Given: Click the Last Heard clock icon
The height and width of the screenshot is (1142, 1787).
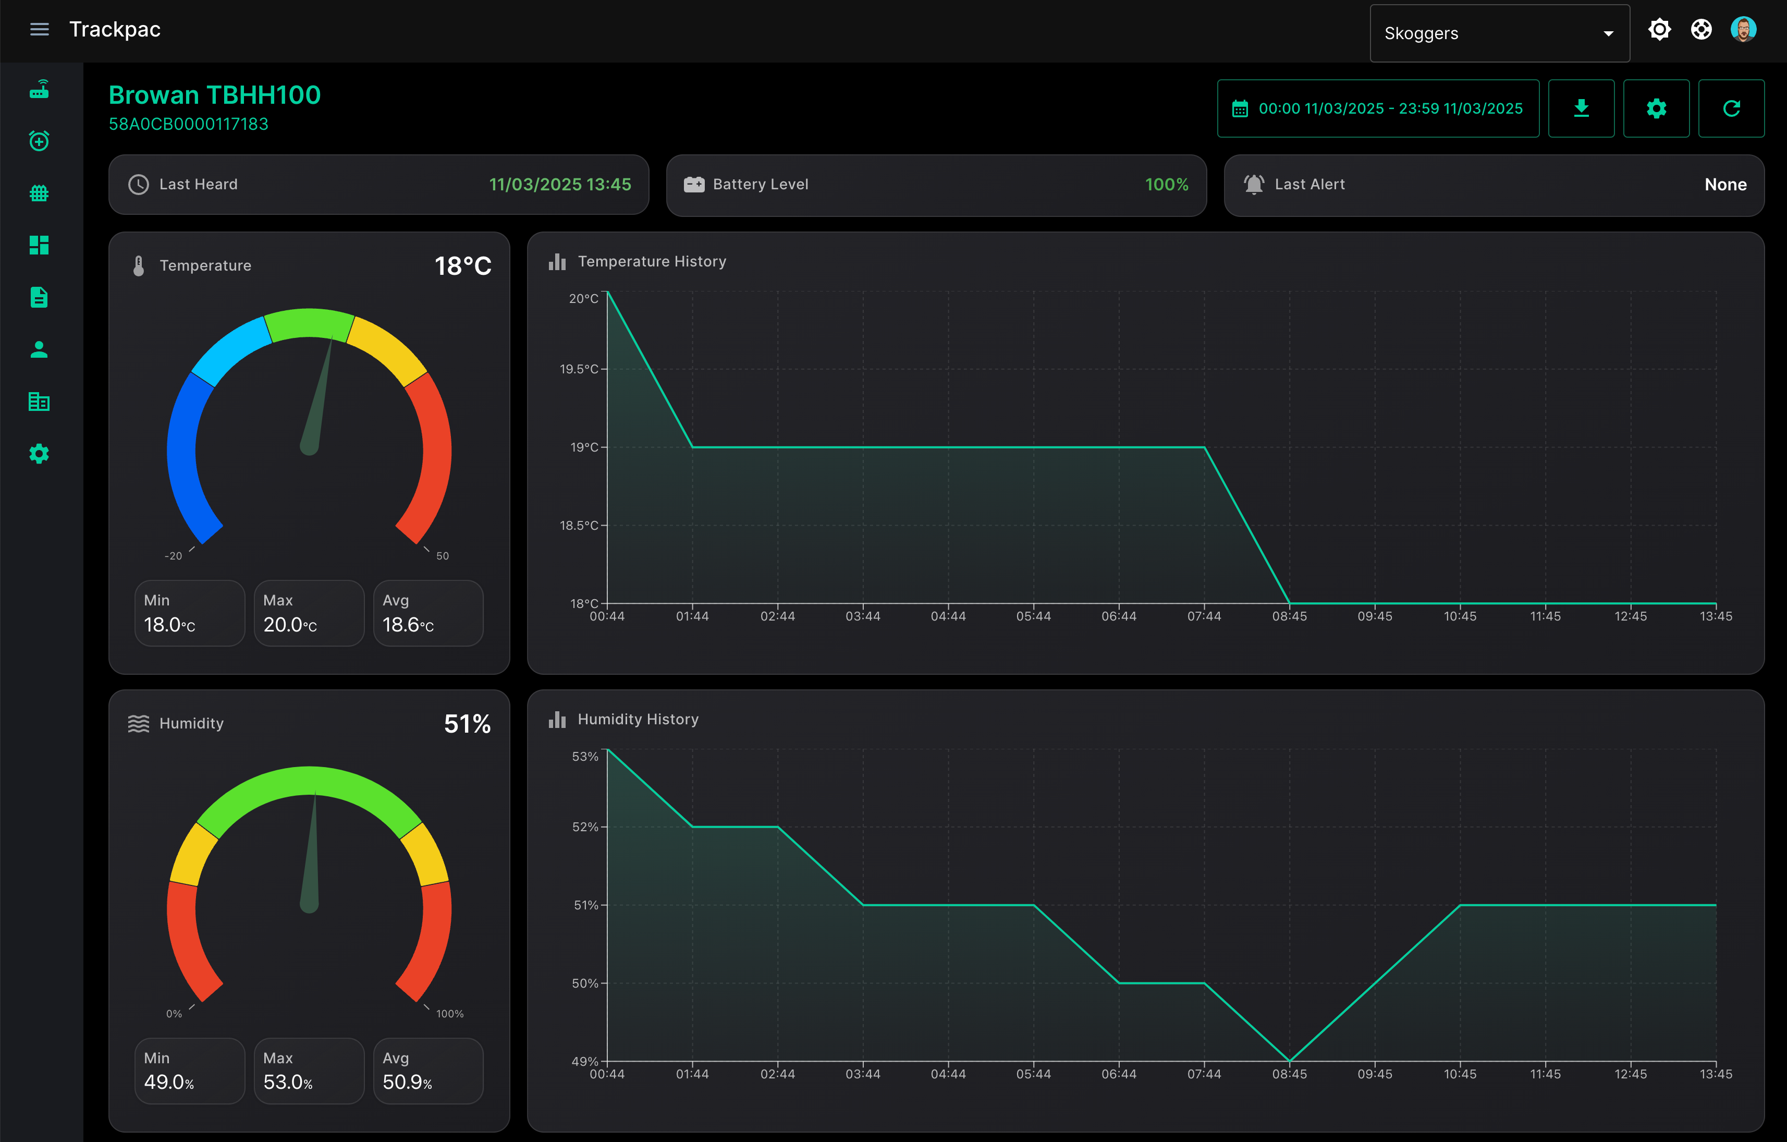Looking at the screenshot, I should (x=139, y=184).
